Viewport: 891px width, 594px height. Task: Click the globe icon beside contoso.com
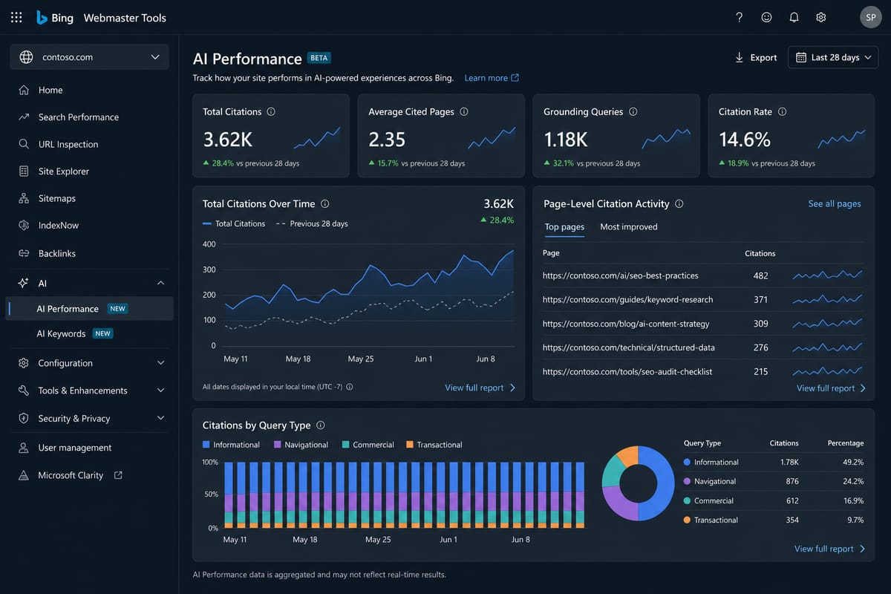[x=26, y=57]
